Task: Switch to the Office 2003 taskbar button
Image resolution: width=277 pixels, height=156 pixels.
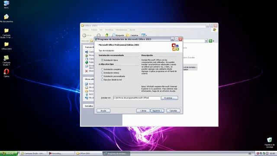Action: [x=89, y=153]
